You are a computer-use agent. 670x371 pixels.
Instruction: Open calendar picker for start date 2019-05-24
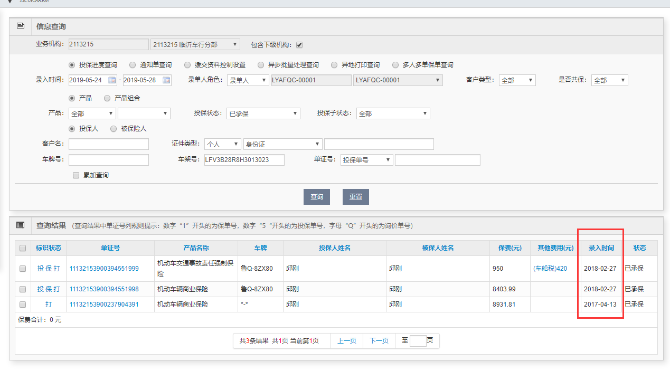pos(112,80)
